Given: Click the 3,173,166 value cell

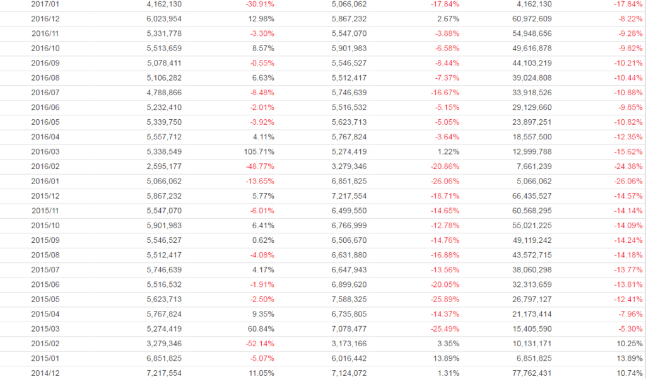Looking at the screenshot, I should pos(349,344).
